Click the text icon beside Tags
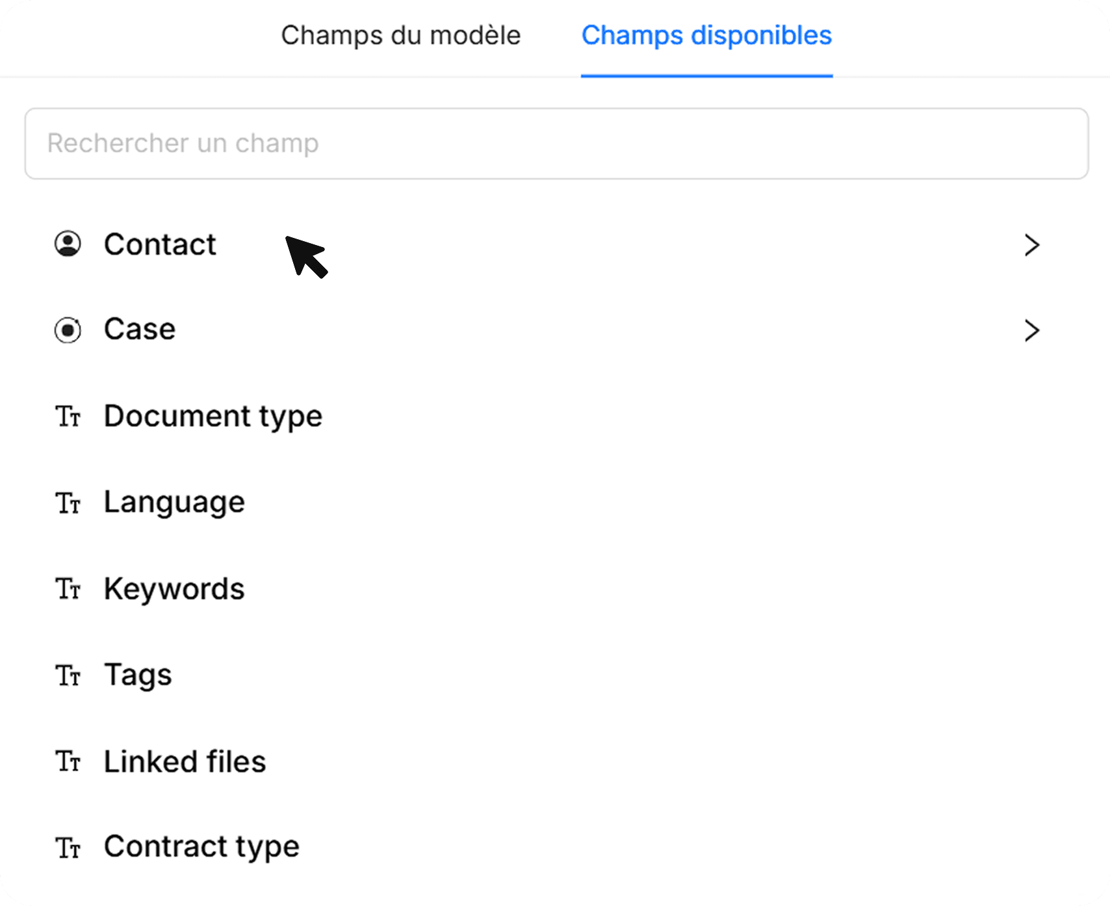This screenshot has height=906, width=1110. 68,675
